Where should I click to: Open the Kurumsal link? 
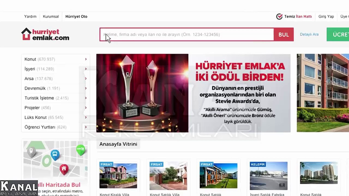51,17
